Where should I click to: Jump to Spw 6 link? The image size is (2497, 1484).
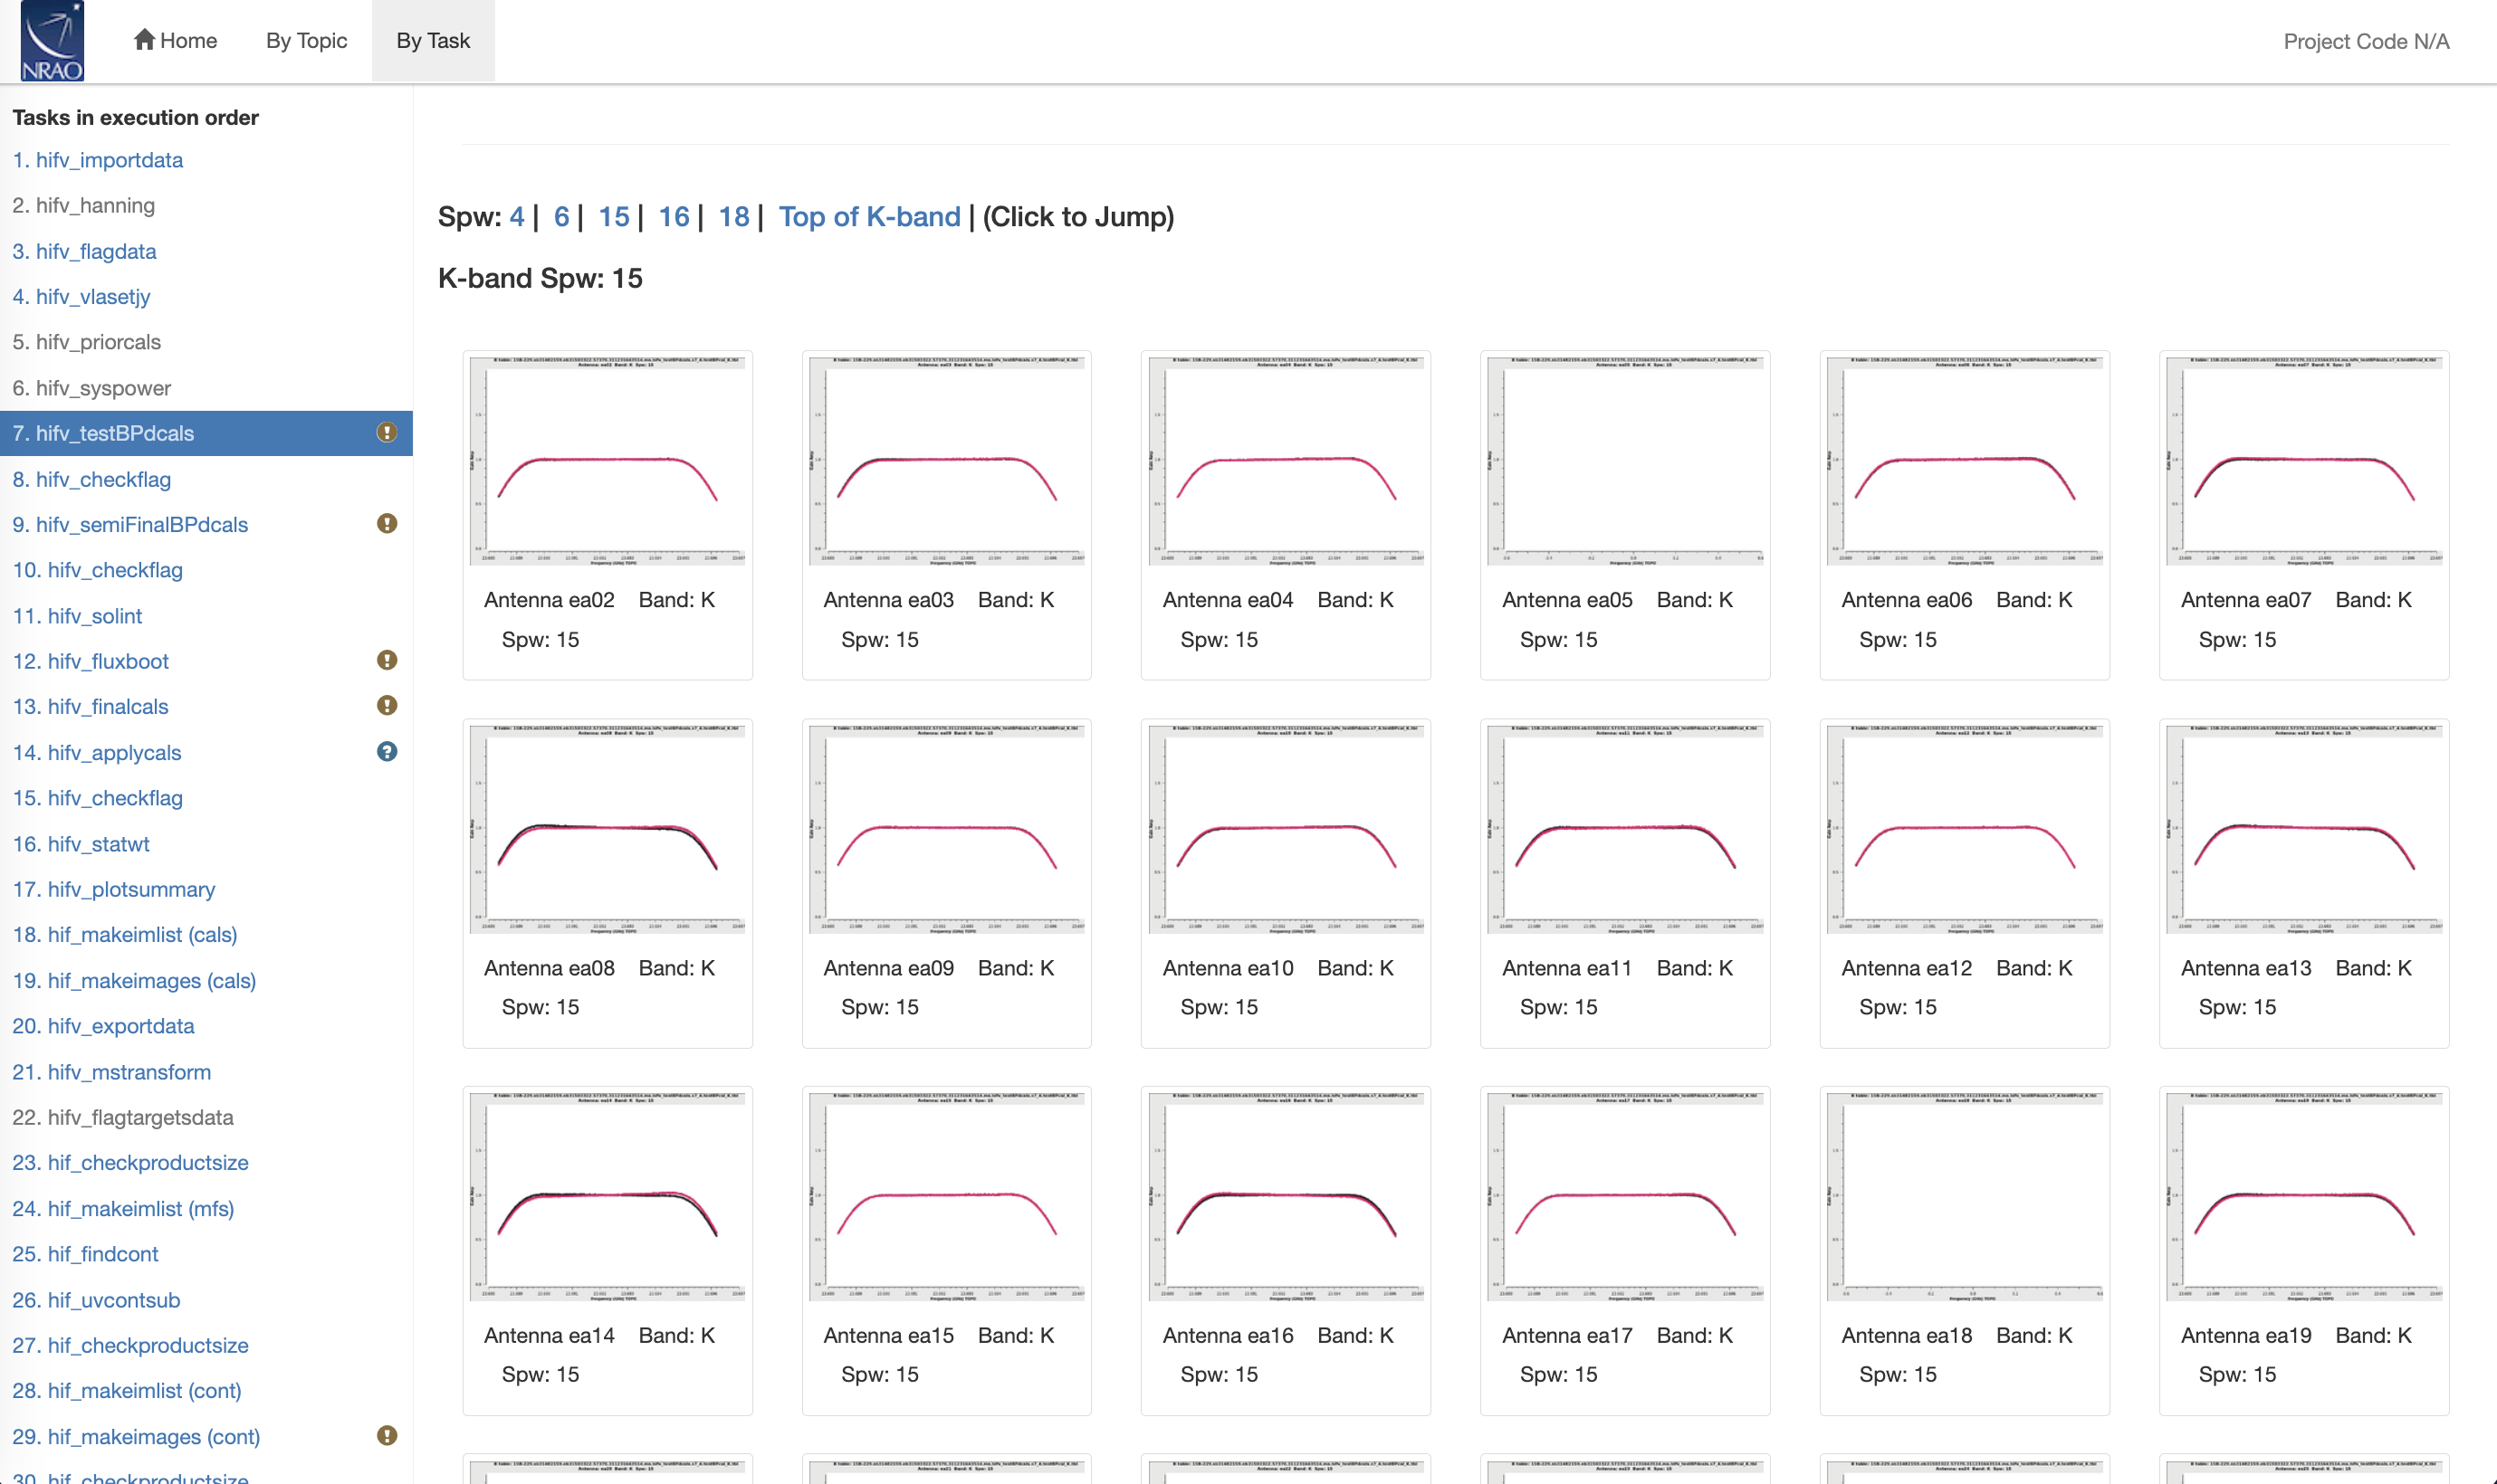561,217
